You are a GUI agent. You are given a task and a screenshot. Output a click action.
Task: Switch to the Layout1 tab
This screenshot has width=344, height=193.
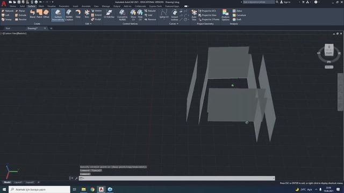(x=18, y=182)
